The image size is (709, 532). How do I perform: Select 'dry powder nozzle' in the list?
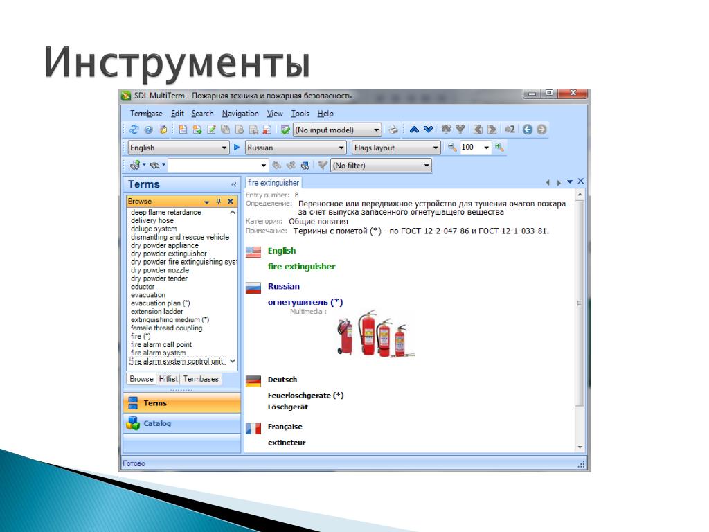(160, 270)
